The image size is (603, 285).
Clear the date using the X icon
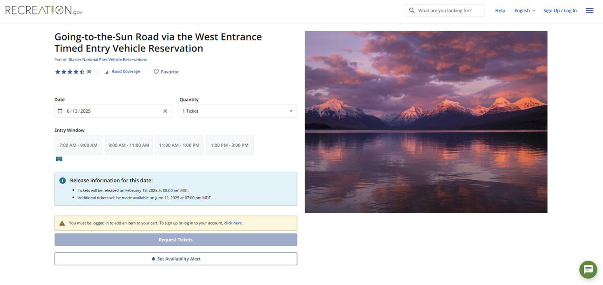pyautogui.click(x=165, y=111)
